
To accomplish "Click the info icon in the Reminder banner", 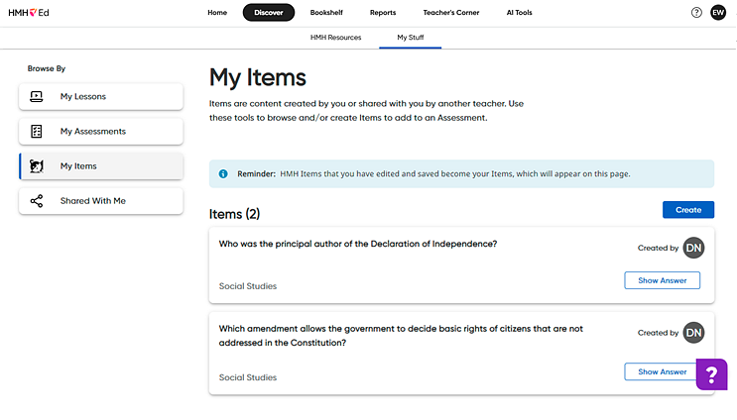I will (223, 174).
